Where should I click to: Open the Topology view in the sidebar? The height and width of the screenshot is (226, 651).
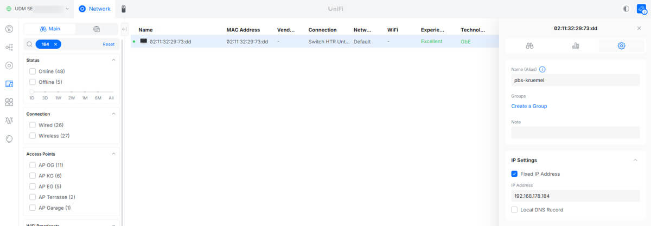click(9, 47)
